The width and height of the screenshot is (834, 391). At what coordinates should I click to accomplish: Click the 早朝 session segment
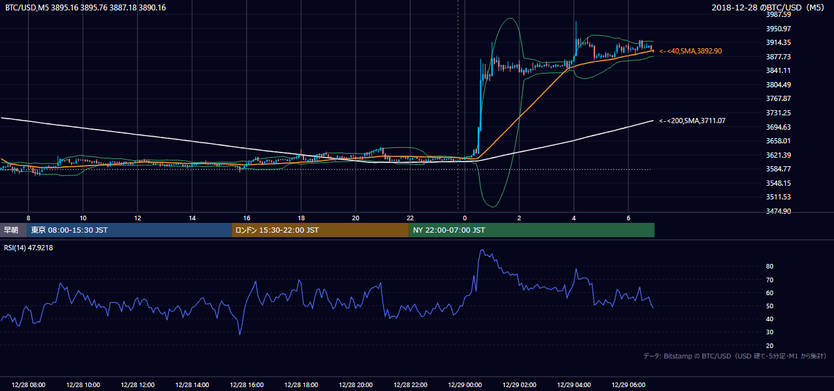tap(13, 230)
